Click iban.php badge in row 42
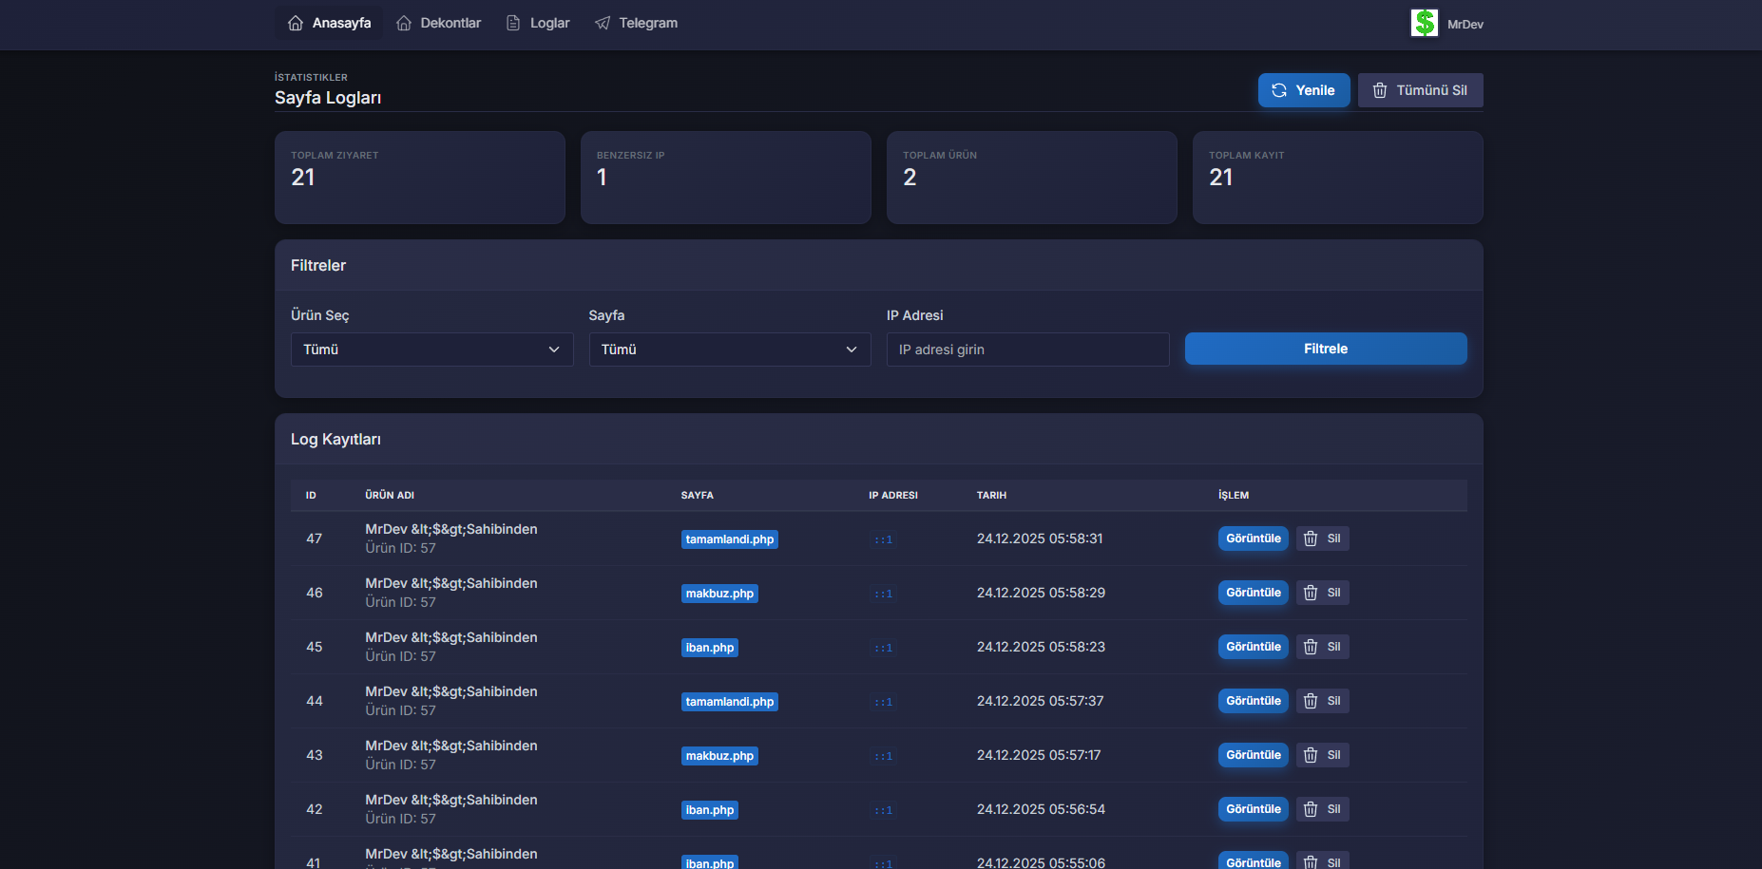 [x=710, y=810]
